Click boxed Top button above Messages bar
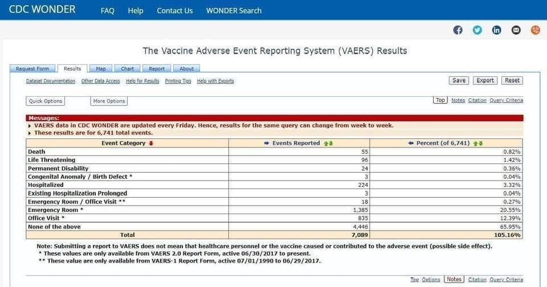547x287 pixels. click(440, 100)
